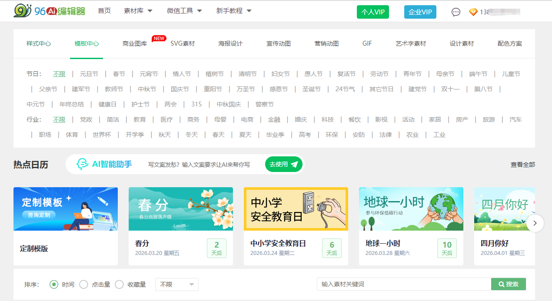Open the 不限 sort filter dropdown

(x=176, y=284)
